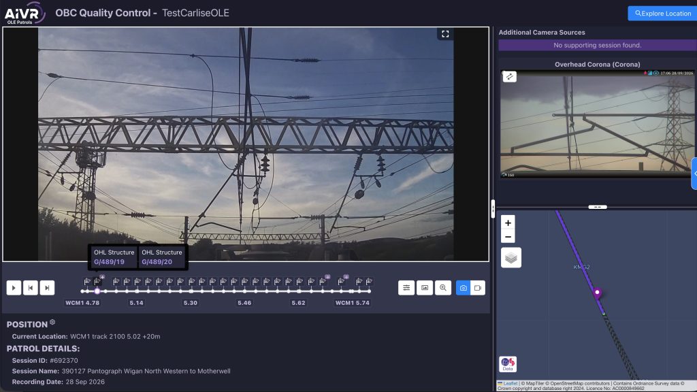Click the highlighted flag at current position
Image resolution: width=697 pixels, height=392 pixels.
(97, 281)
